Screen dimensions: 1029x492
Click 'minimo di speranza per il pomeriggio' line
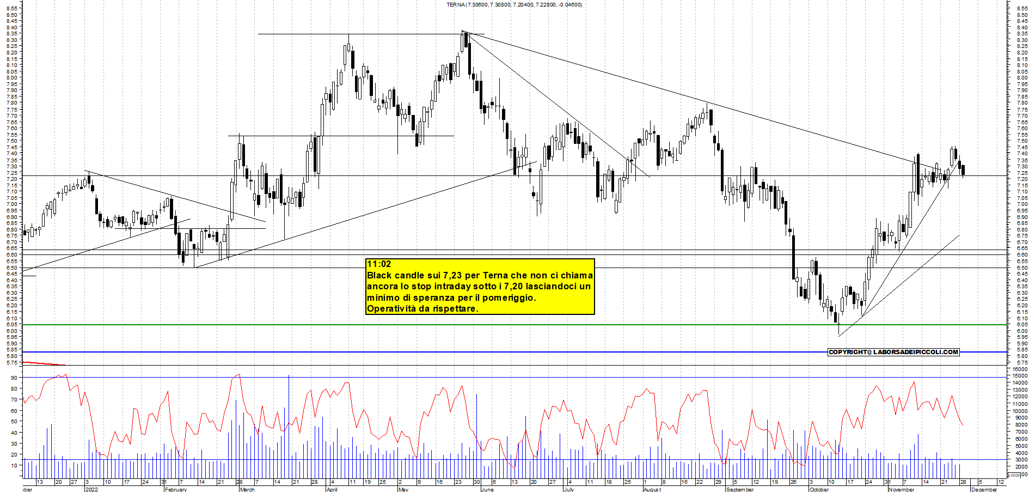[x=451, y=297]
